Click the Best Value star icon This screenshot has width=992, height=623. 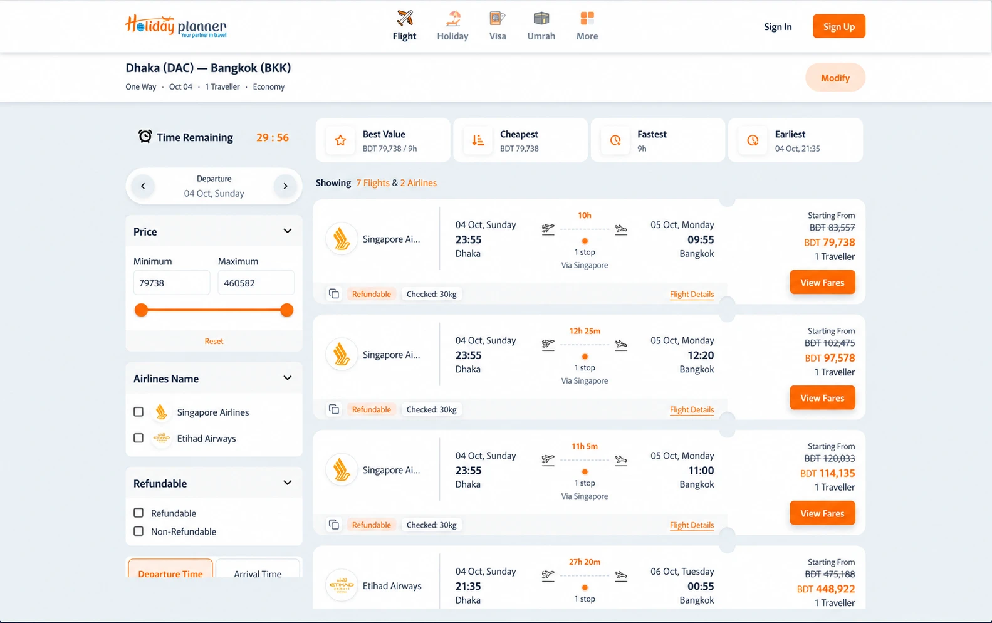(x=340, y=140)
